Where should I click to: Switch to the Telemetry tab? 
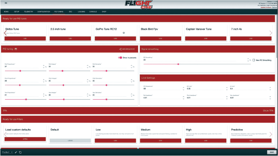(x=29, y=12)
